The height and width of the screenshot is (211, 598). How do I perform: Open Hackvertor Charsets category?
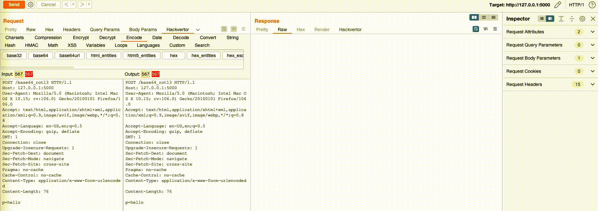(x=14, y=38)
